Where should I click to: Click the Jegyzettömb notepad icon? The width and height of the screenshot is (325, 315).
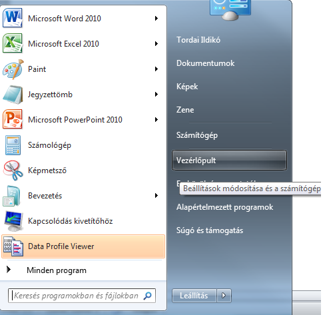tap(13, 95)
